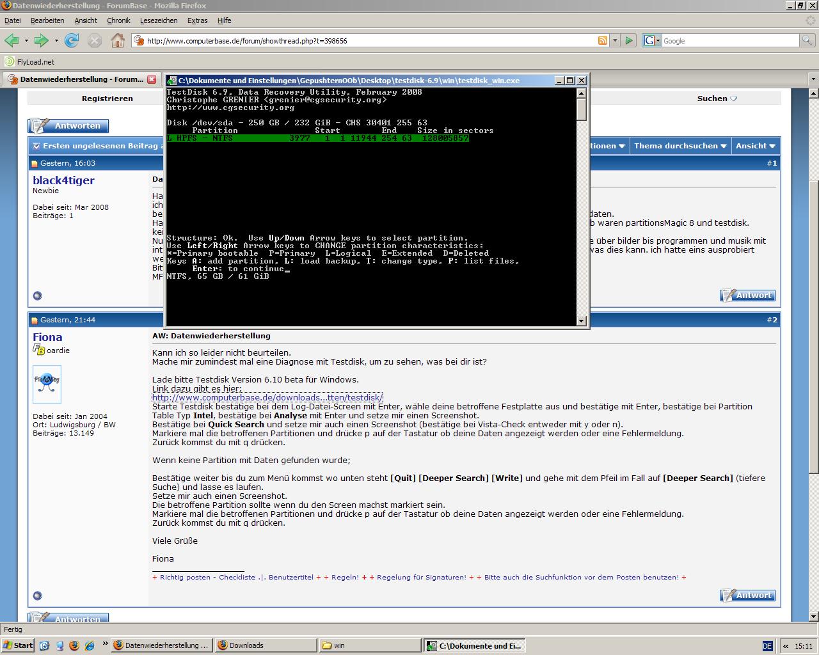
Task: Click the bottom partially visible Antworten button
Action: click(68, 617)
